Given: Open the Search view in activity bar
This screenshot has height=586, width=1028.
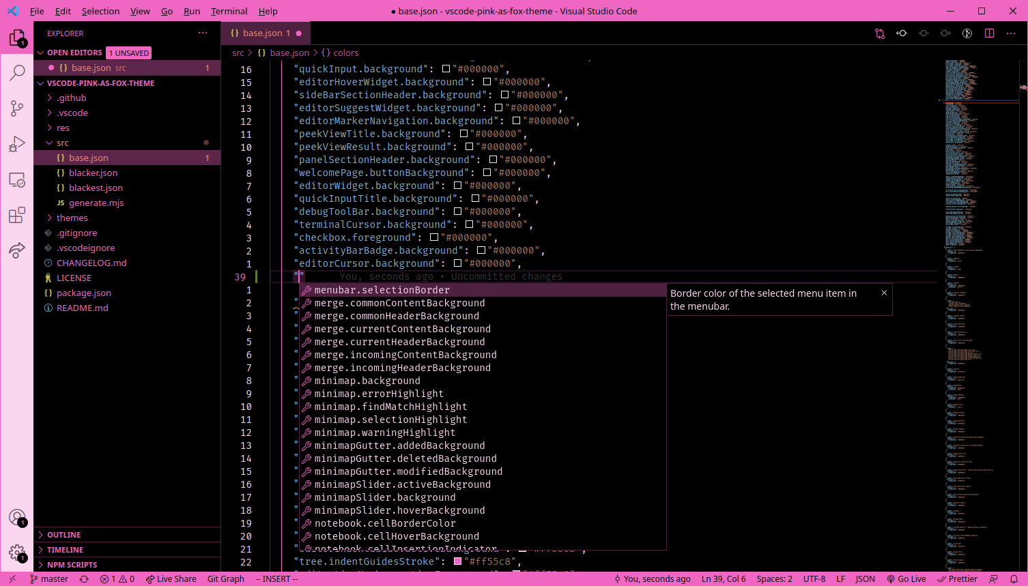Looking at the screenshot, I should click(x=17, y=72).
